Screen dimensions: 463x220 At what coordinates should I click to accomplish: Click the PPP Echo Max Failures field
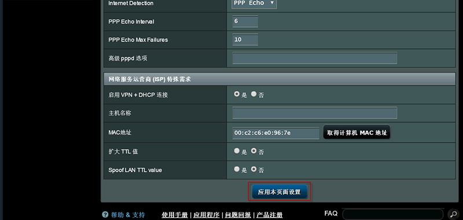pos(245,39)
